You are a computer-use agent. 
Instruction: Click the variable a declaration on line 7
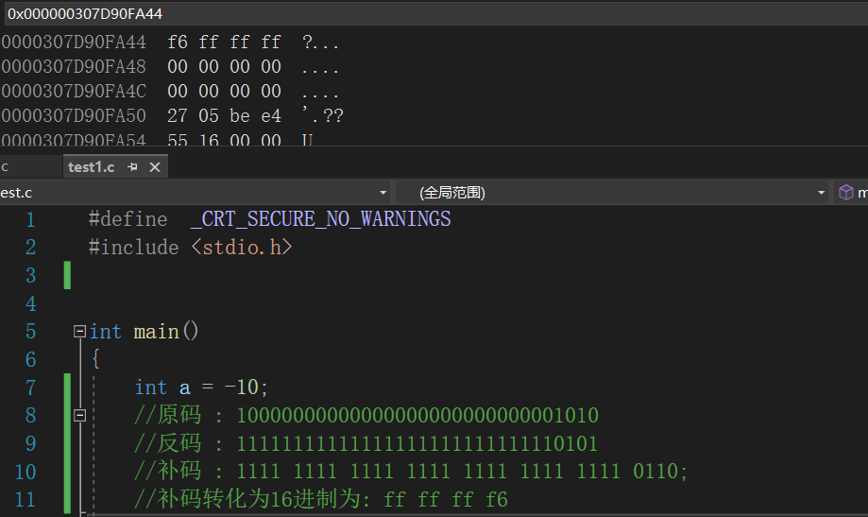click(185, 388)
